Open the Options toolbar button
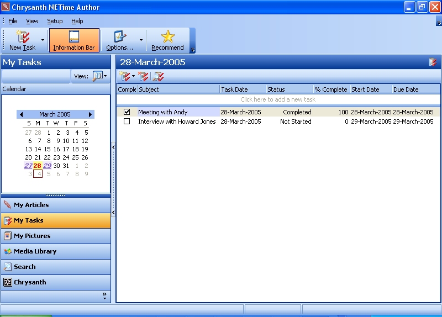Image resolution: width=442 pixels, height=317 pixels. [x=120, y=40]
